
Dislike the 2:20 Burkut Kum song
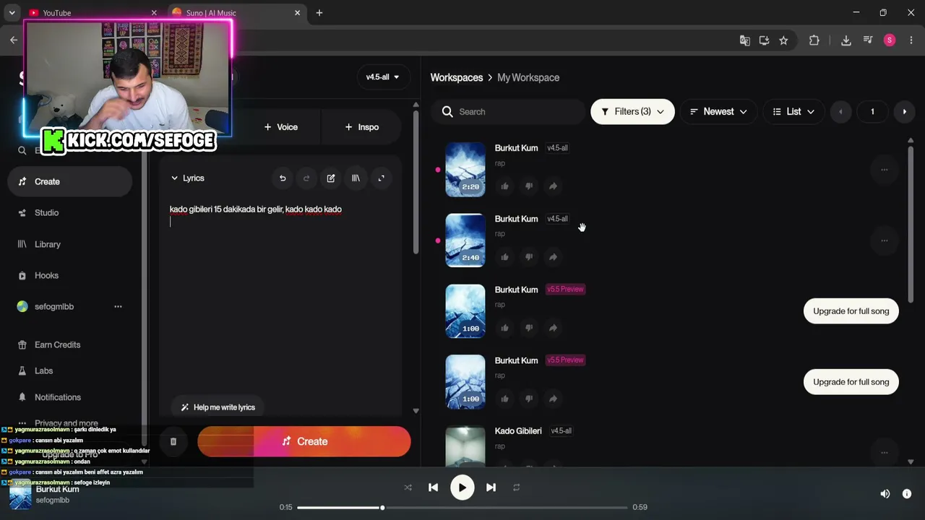pyautogui.click(x=529, y=186)
